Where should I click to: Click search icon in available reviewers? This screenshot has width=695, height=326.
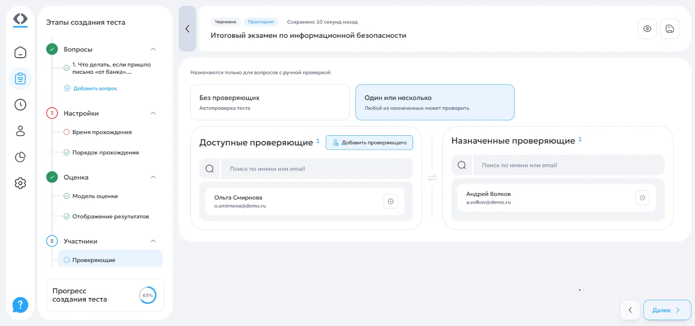210,169
